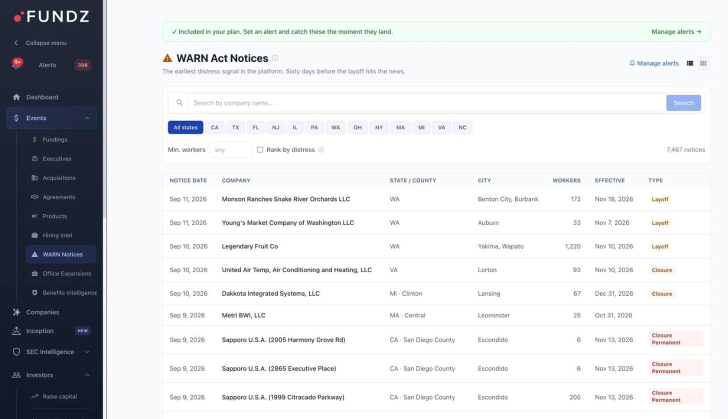This screenshot has height=419, width=728.
Task: Filter notices by MA
Action: [400, 127]
